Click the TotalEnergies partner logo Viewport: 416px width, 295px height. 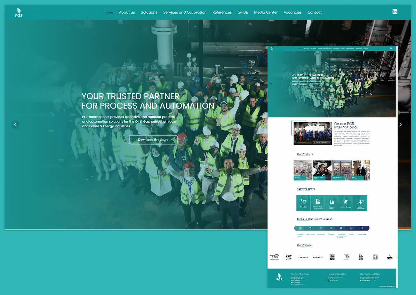274,257
